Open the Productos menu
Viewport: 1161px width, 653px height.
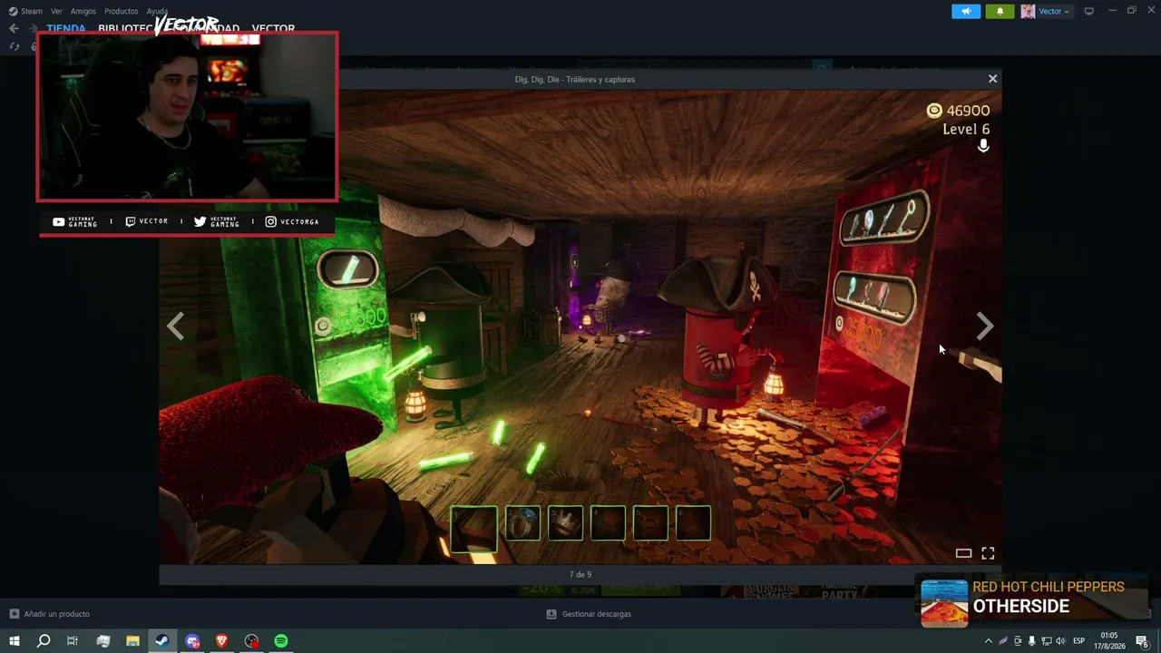point(121,11)
